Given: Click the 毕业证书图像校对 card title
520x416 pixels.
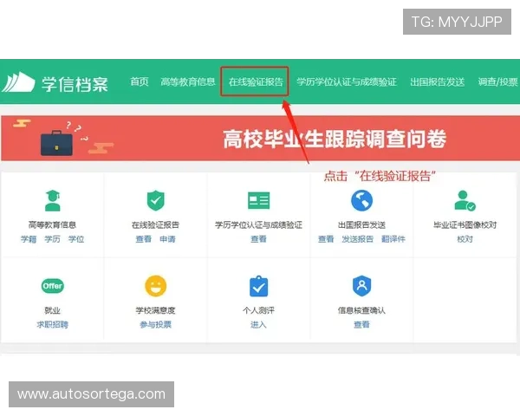Looking at the screenshot, I should (x=465, y=225).
